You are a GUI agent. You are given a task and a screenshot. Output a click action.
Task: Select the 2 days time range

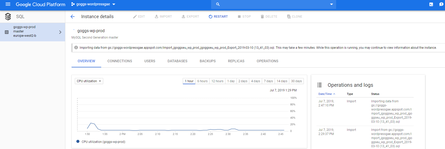tap(243, 81)
